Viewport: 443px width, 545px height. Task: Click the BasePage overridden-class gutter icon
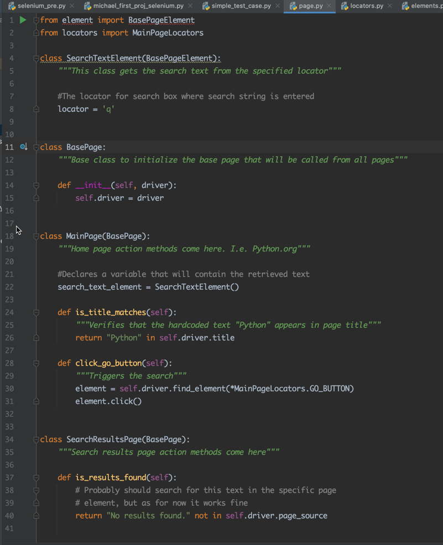coord(24,146)
